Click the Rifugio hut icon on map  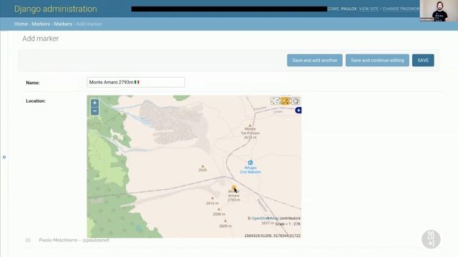[250, 163]
